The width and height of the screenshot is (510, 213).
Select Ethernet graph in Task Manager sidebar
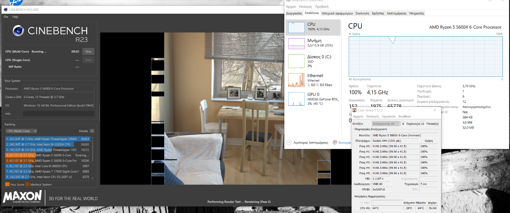(296, 80)
